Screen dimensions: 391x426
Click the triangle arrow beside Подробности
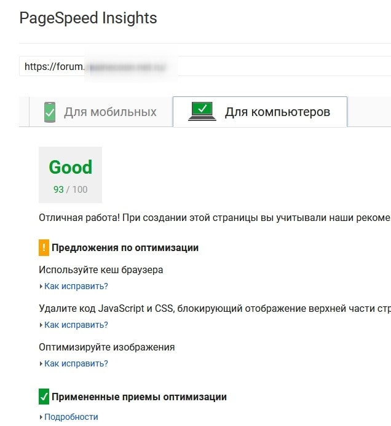[41, 417]
